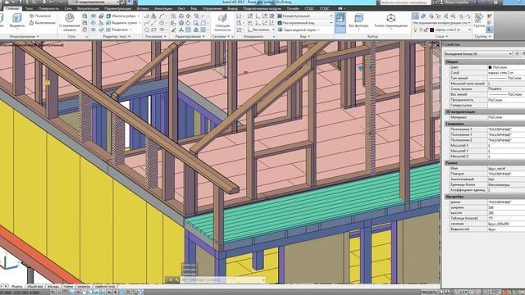The width and height of the screenshot is (525, 295).
Task: Open the Аннотации ribbon tab
Action: coord(163,8)
